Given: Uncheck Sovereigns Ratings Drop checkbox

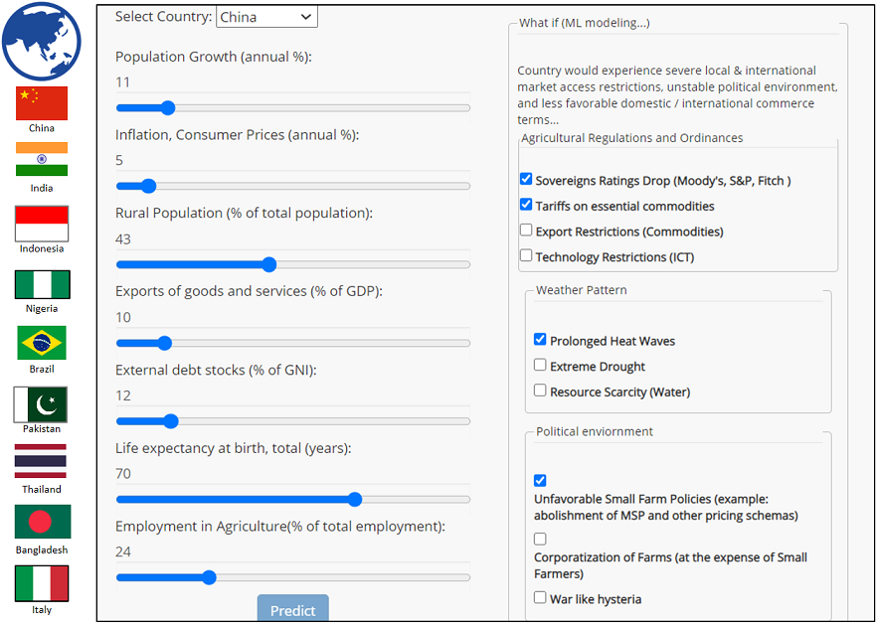Looking at the screenshot, I should coord(526,180).
